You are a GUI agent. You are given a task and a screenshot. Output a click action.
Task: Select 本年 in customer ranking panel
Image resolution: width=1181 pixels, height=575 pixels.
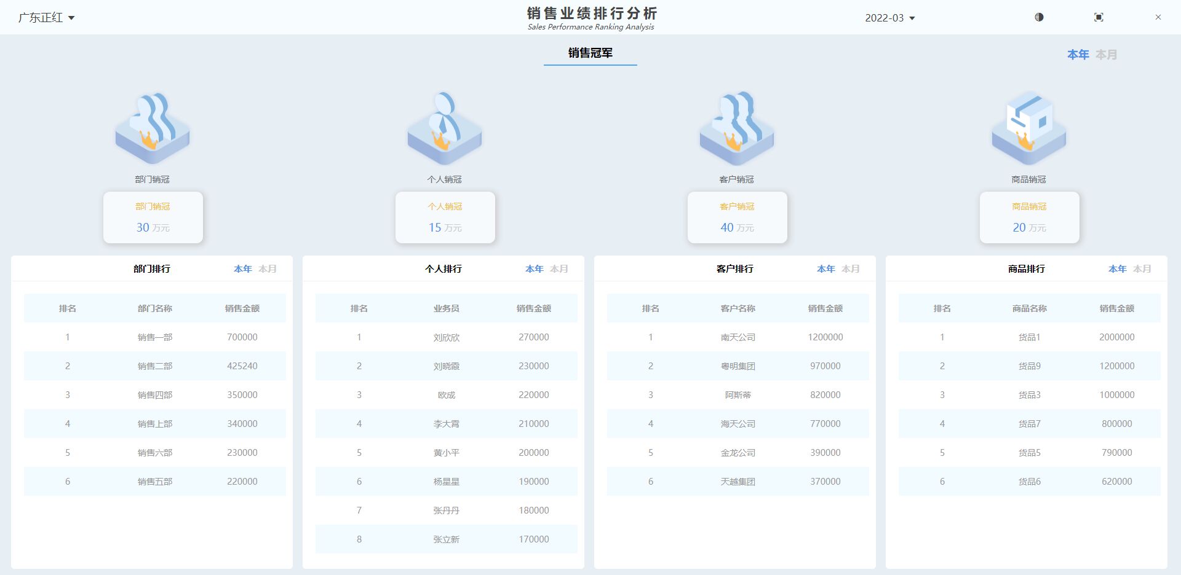[x=825, y=269]
